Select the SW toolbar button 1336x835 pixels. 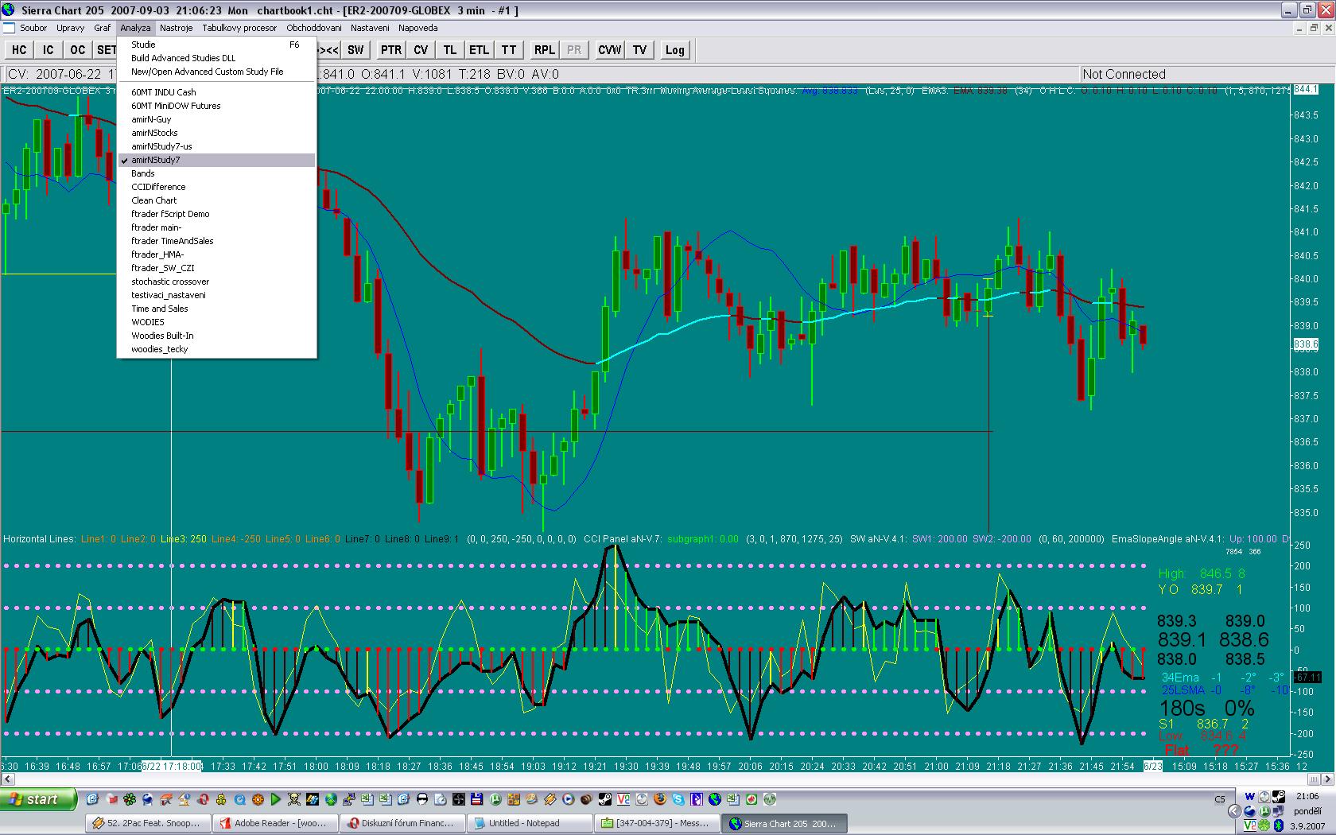coord(355,50)
